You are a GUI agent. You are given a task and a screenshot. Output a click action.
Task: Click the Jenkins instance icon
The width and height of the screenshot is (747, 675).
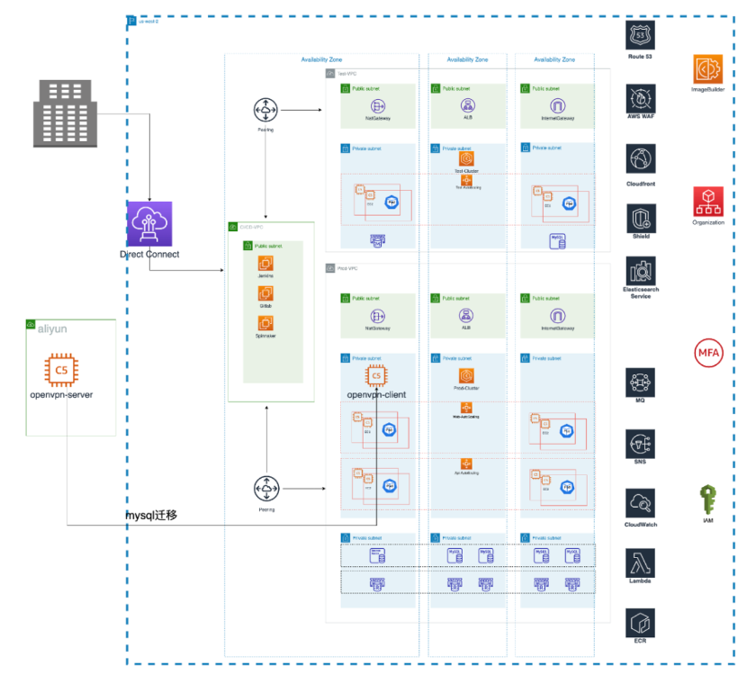coord(265,264)
